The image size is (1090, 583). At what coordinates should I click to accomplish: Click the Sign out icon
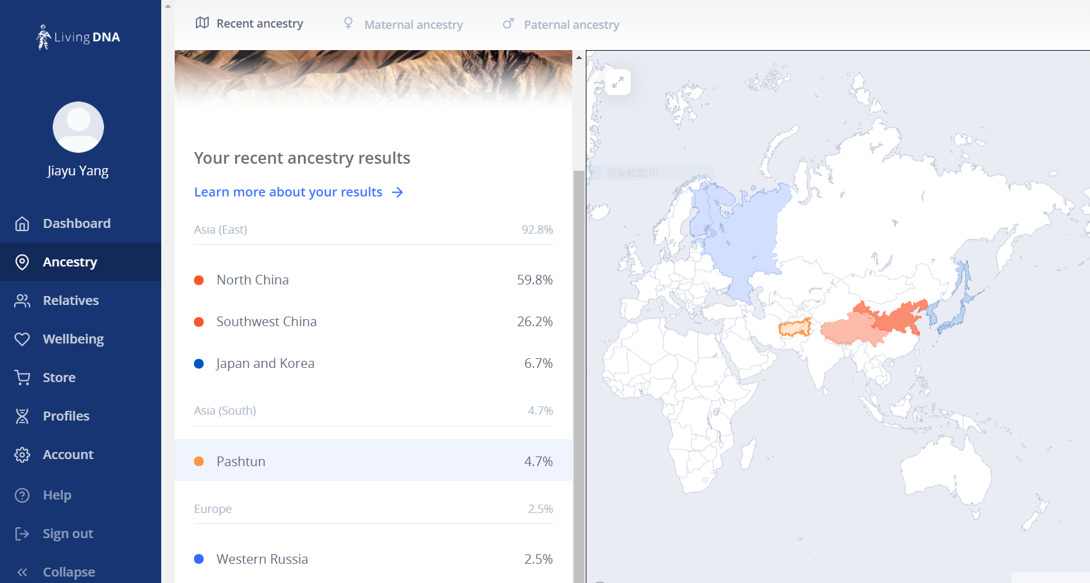click(x=22, y=534)
